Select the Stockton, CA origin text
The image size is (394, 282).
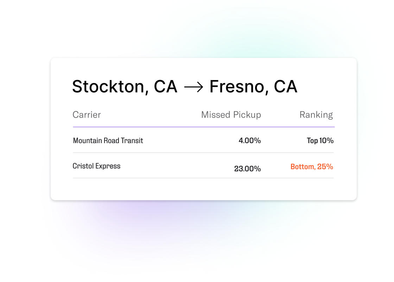pos(125,87)
